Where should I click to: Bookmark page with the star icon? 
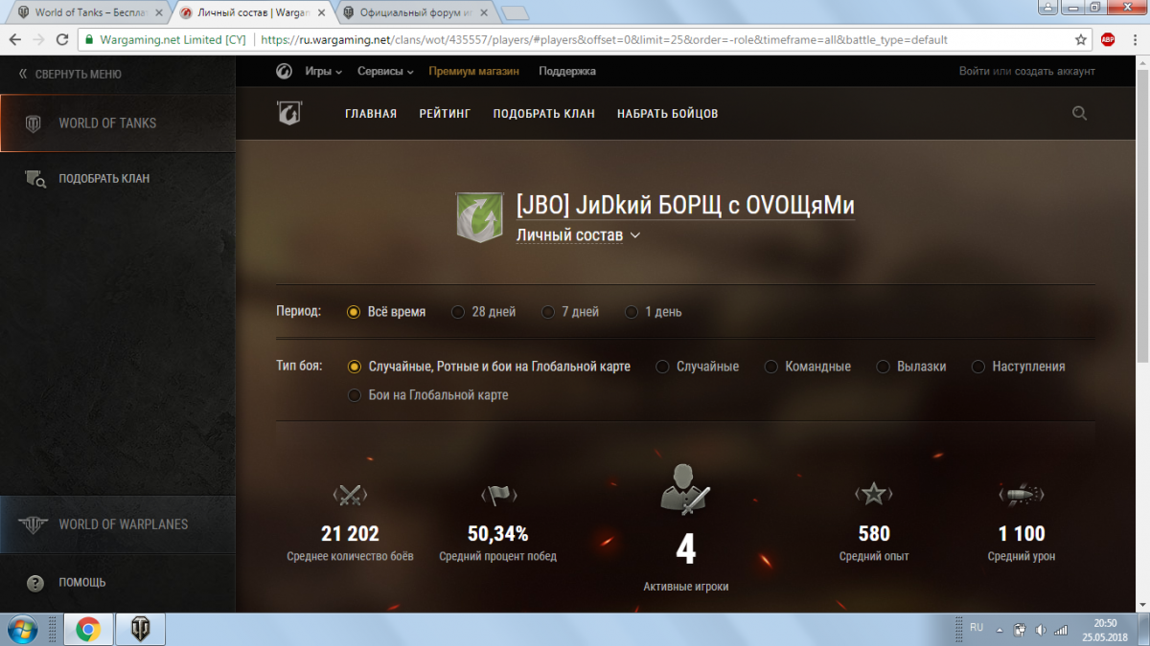1081,40
